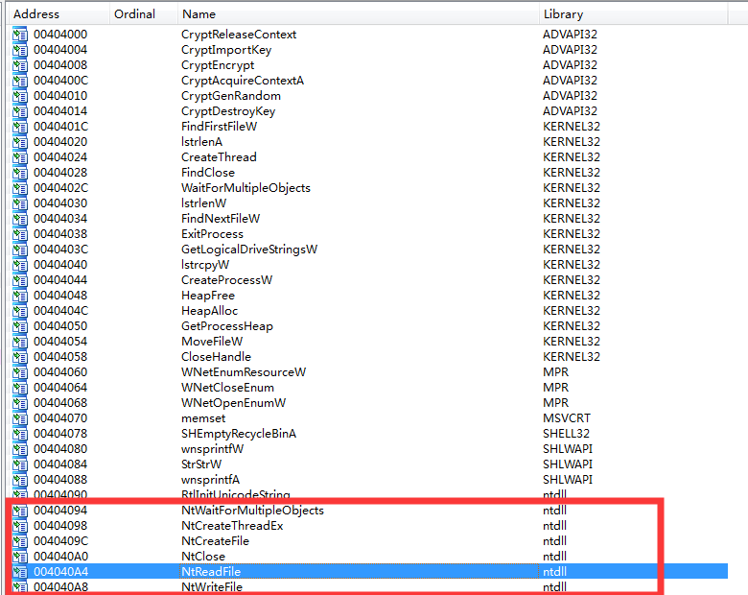Click SHELL32 in the Library column
Image resolution: width=748 pixels, height=595 pixels.
click(566, 434)
